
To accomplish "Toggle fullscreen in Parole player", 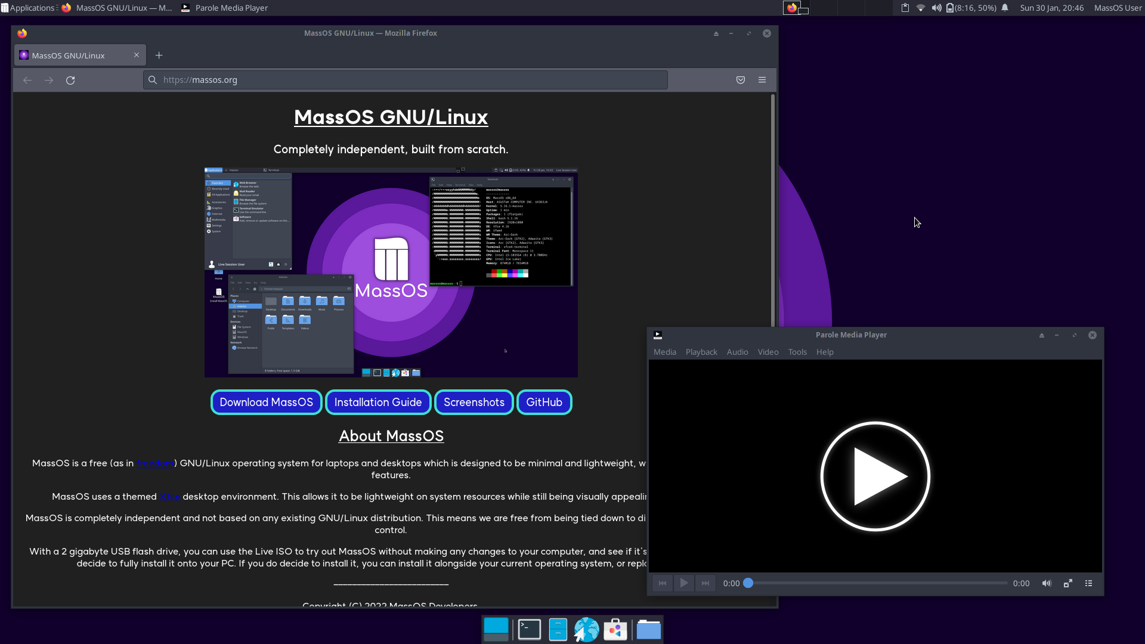I will pos(1068,583).
